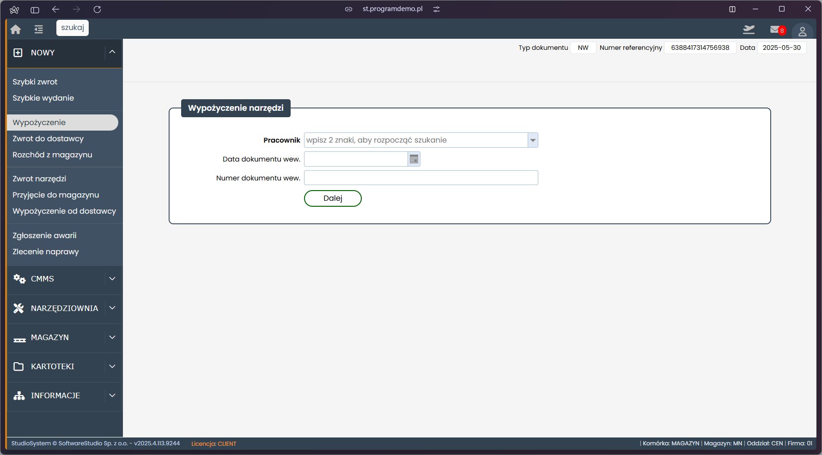The height and width of the screenshot is (455, 822).
Task: Reload the page with the browser refresh icon
Action: pyautogui.click(x=97, y=10)
